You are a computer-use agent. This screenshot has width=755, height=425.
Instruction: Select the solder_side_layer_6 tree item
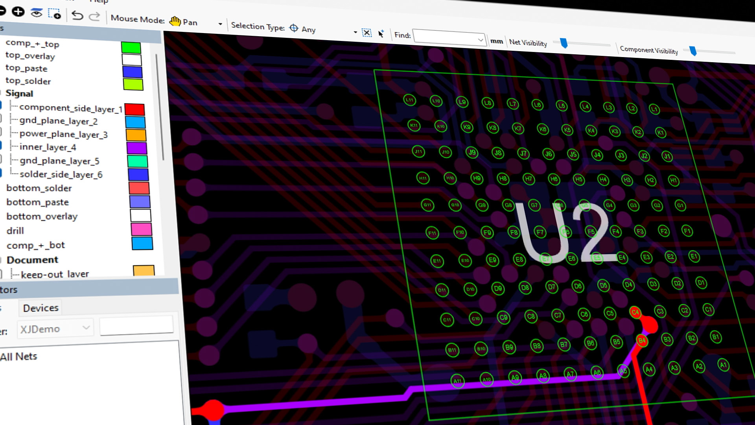pos(61,174)
